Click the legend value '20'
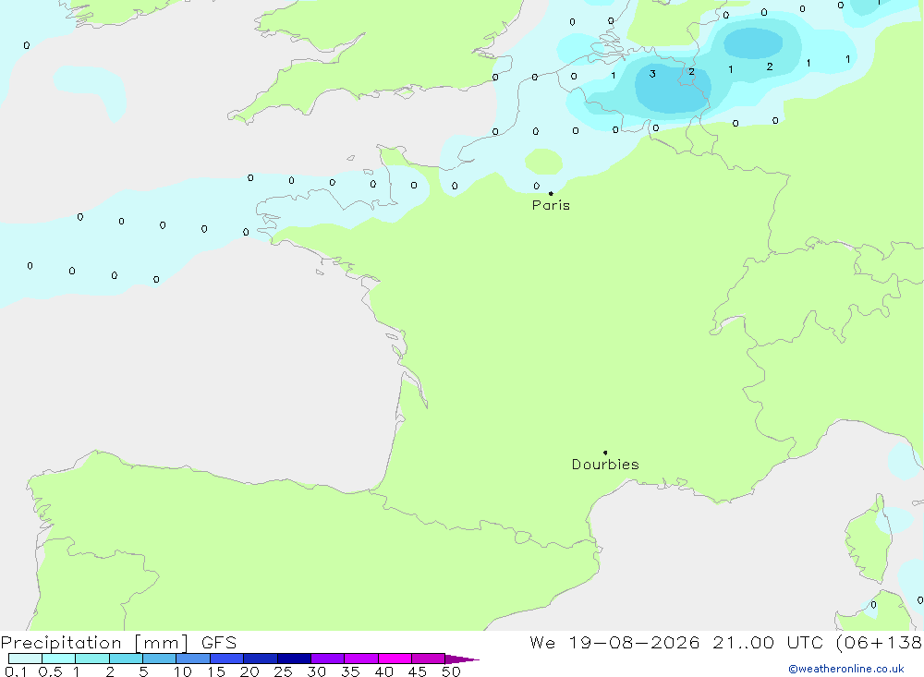 click(x=249, y=671)
